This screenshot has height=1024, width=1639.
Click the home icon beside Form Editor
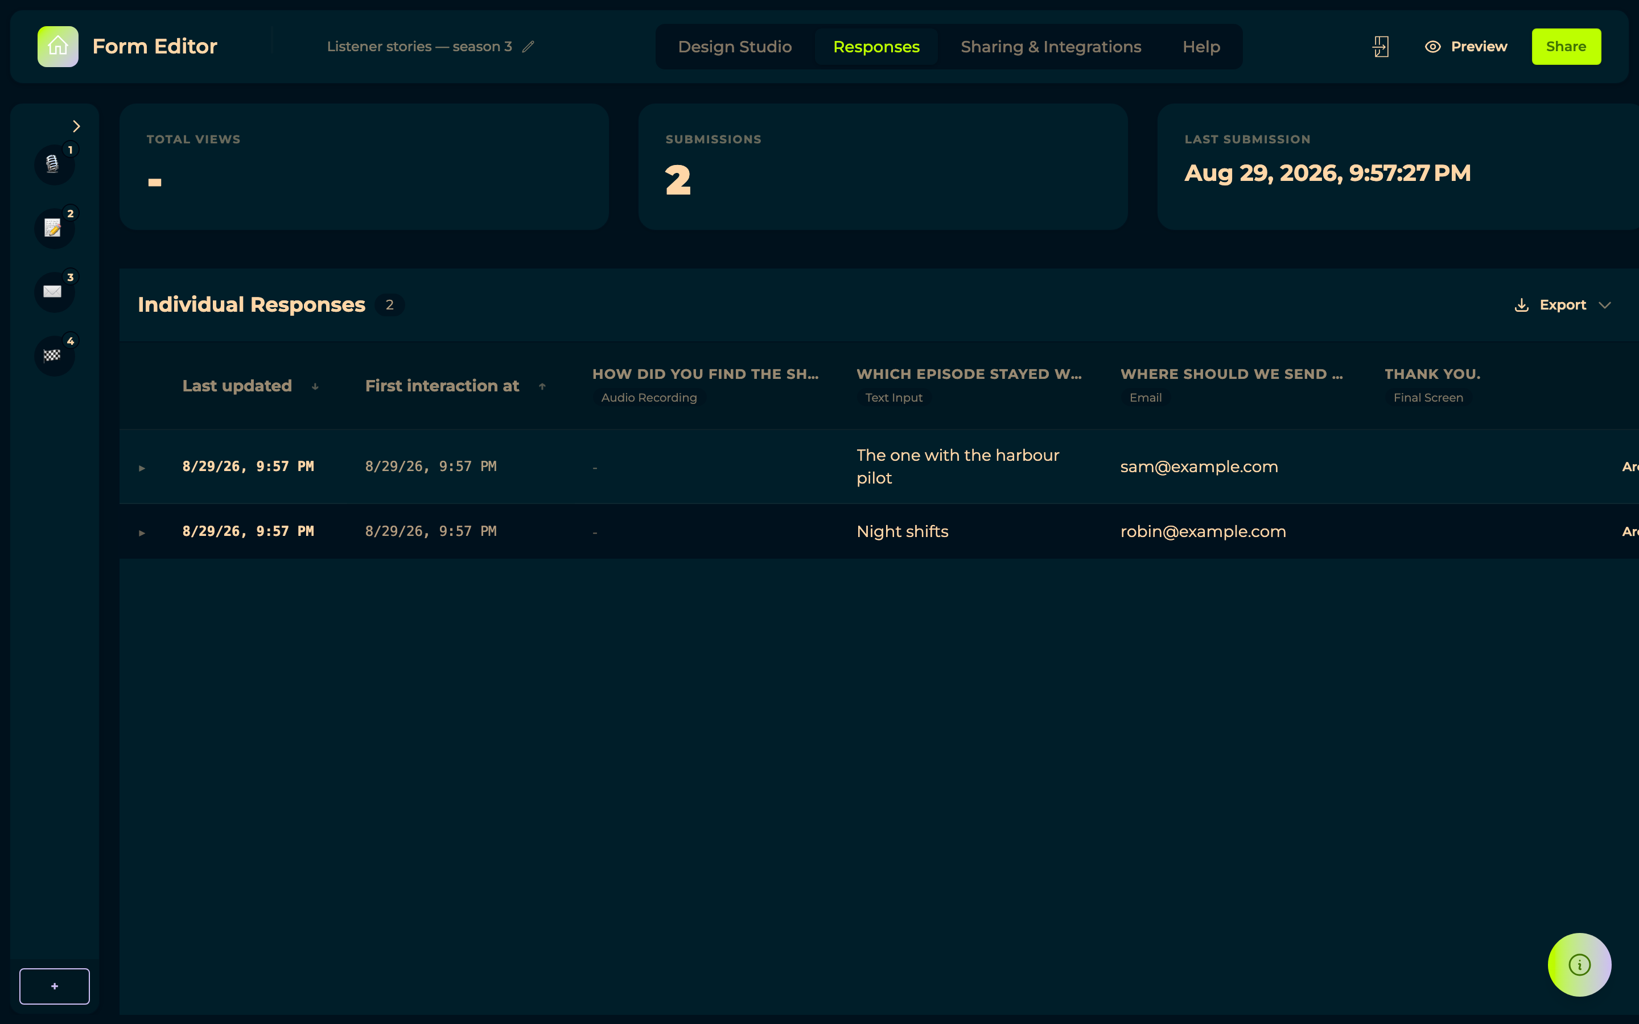coord(57,46)
